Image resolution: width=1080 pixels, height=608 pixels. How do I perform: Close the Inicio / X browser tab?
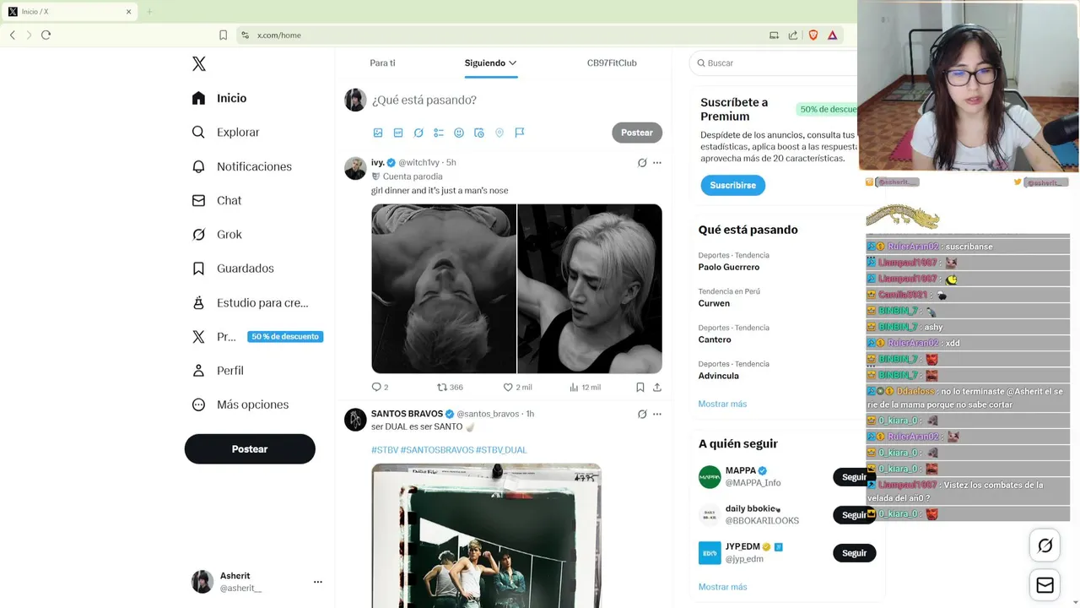[129, 12]
